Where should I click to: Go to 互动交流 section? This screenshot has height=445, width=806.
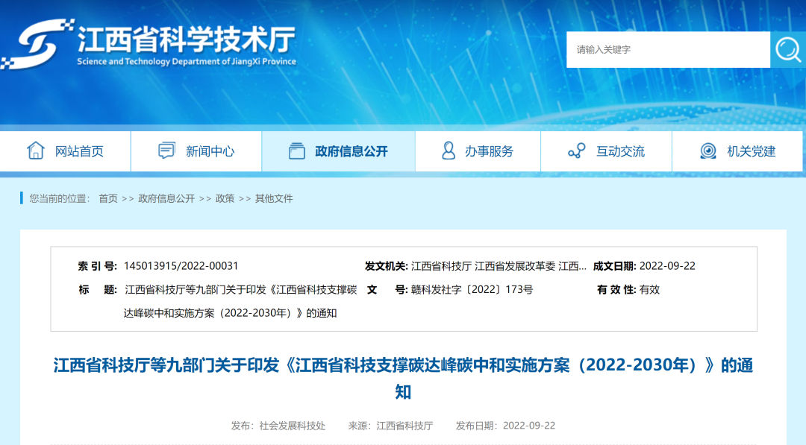click(x=620, y=151)
